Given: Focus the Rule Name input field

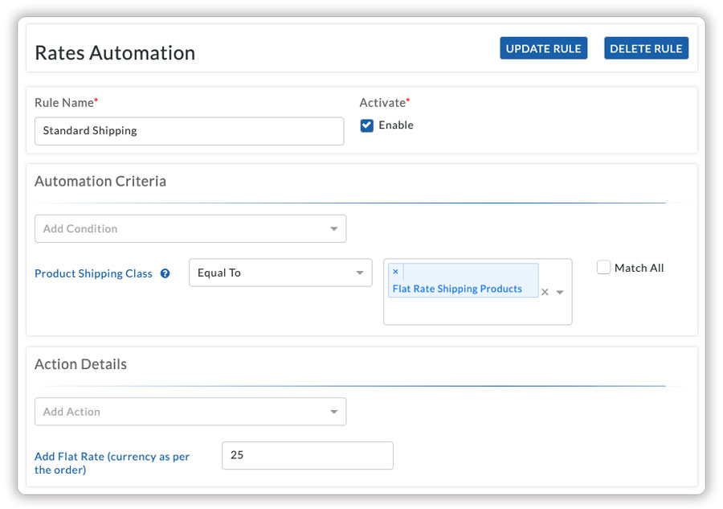Looking at the screenshot, I should pos(189,131).
